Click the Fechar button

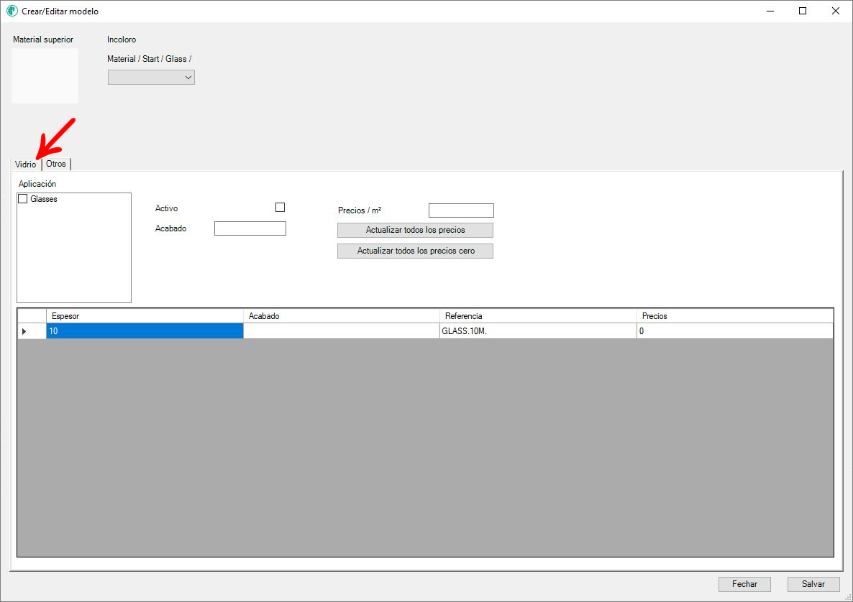tap(744, 584)
